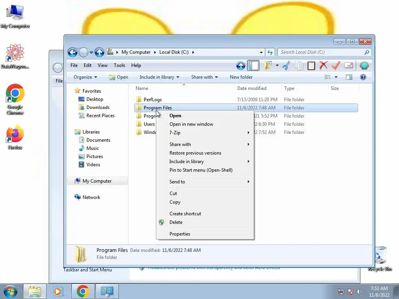Expand the arrow after Local Disk (C:) breadcrumb
399x299 pixels.
[193, 53]
